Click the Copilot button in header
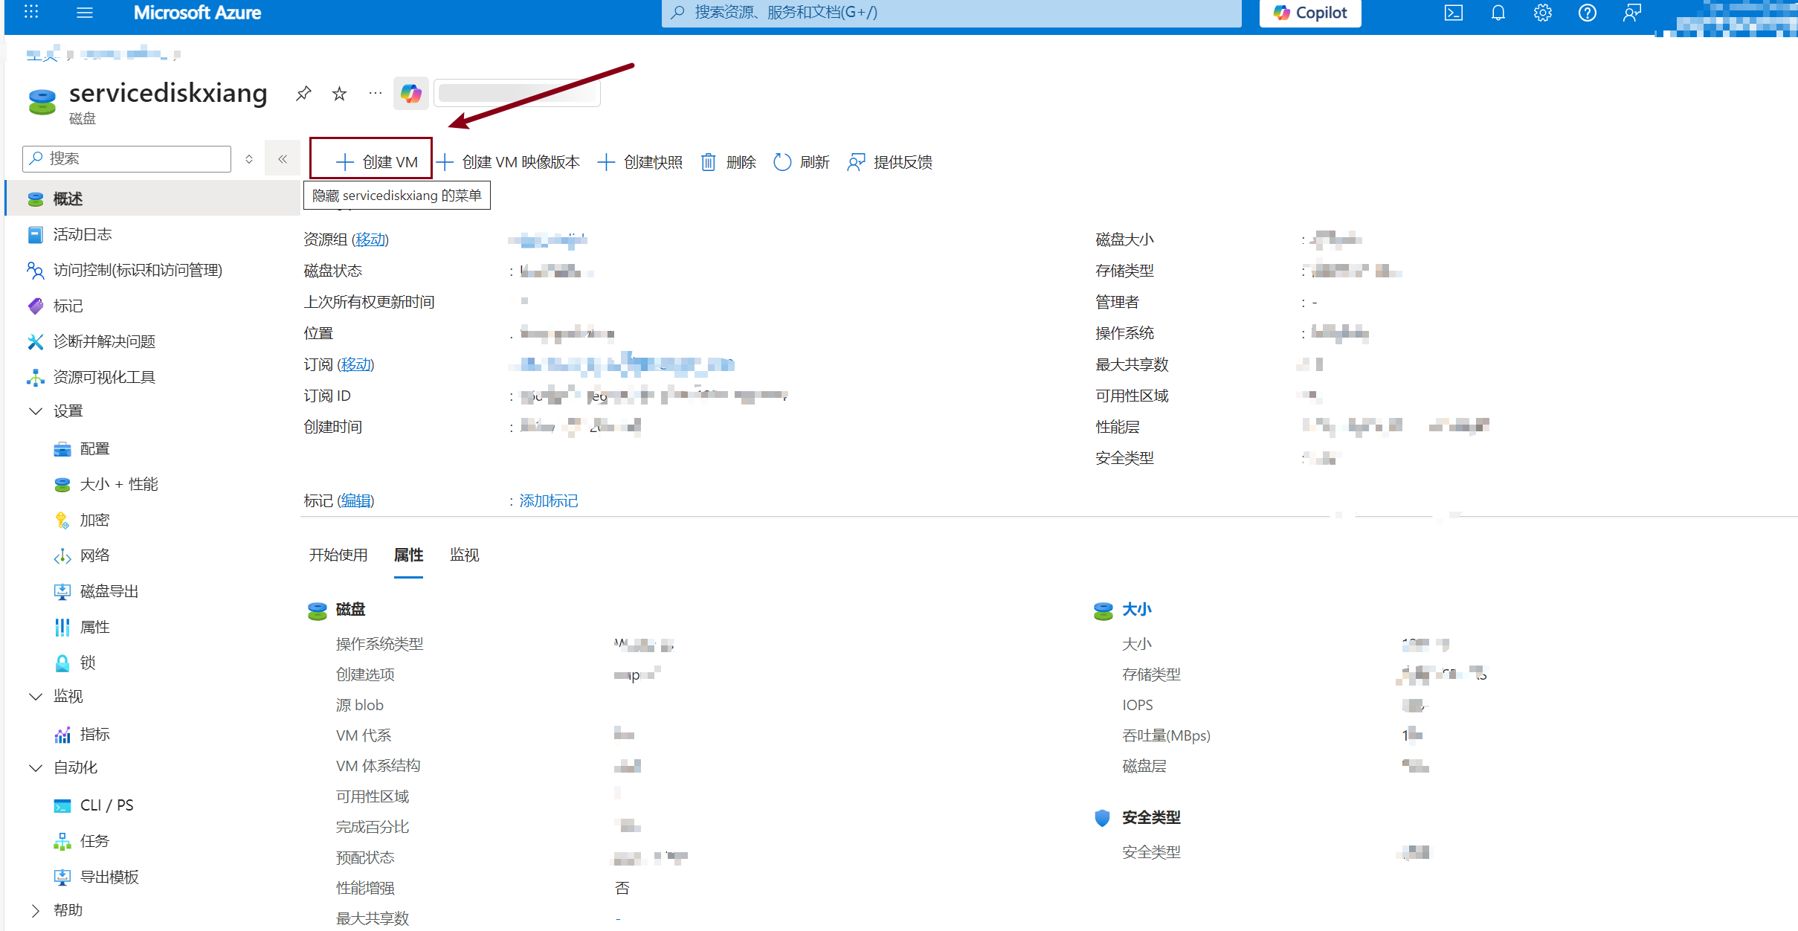This screenshot has height=931, width=1798. click(x=1310, y=13)
